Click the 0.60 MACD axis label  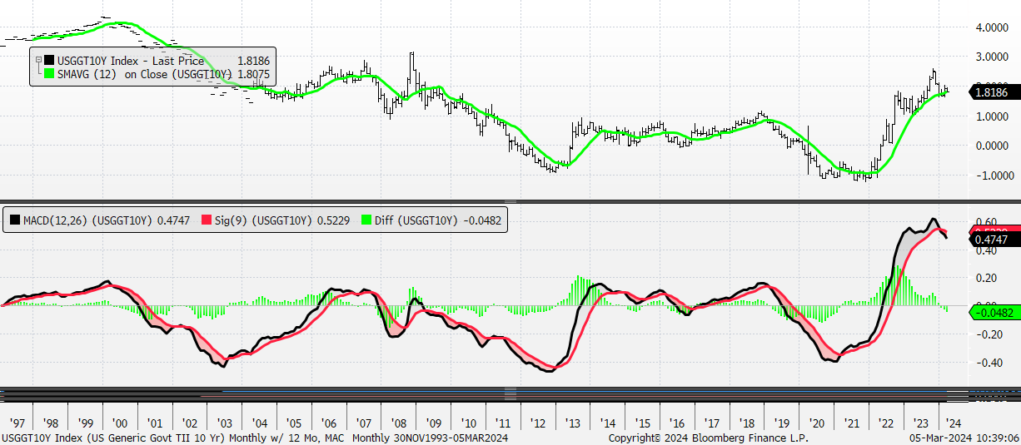pyautogui.click(x=987, y=221)
